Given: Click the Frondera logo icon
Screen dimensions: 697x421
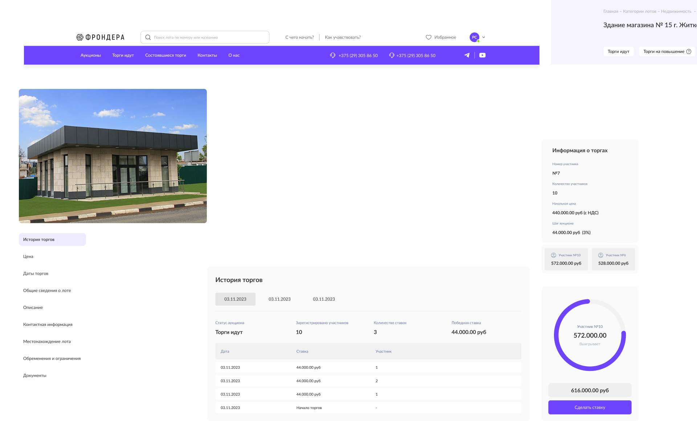Looking at the screenshot, I should click(x=80, y=37).
